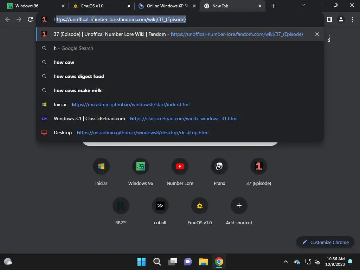Close the New Tab tab

point(260,6)
